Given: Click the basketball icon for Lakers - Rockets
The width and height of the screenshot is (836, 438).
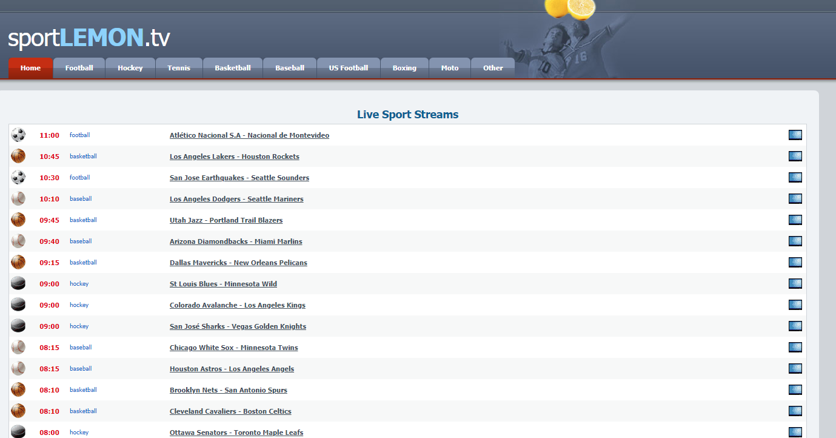Looking at the screenshot, I should (x=18, y=156).
